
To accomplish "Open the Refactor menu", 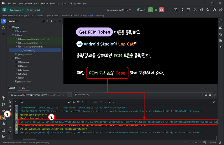I will coord(45,3).
